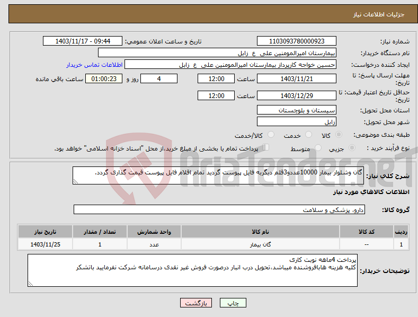Select the خدمت radio button
The width and height of the screenshot is (418, 317).
[x=308, y=135]
